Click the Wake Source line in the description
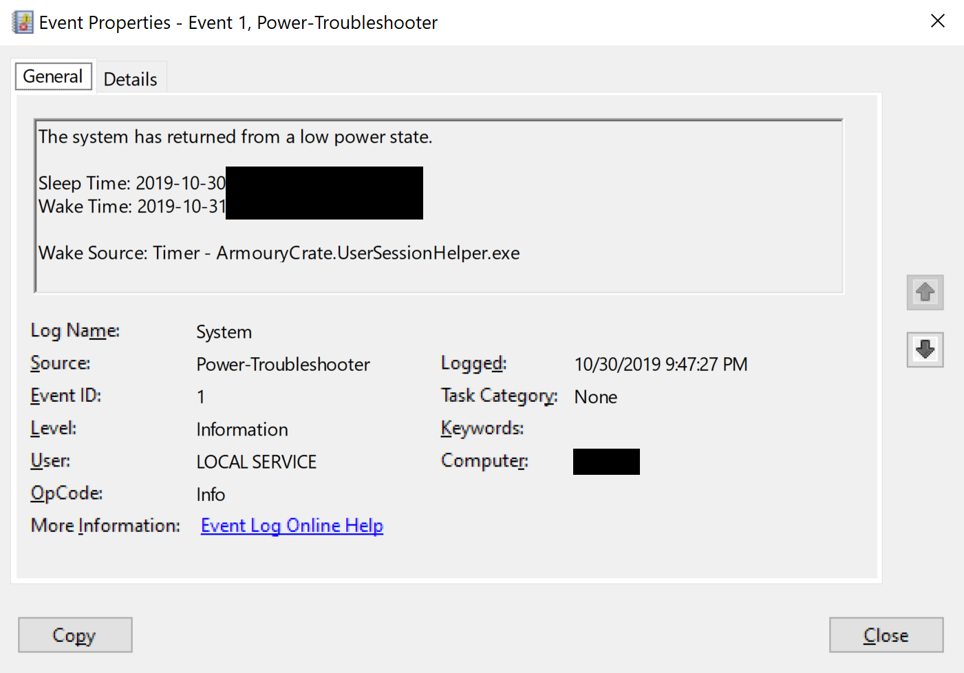The width and height of the screenshot is (964, 673). point(279,253)
